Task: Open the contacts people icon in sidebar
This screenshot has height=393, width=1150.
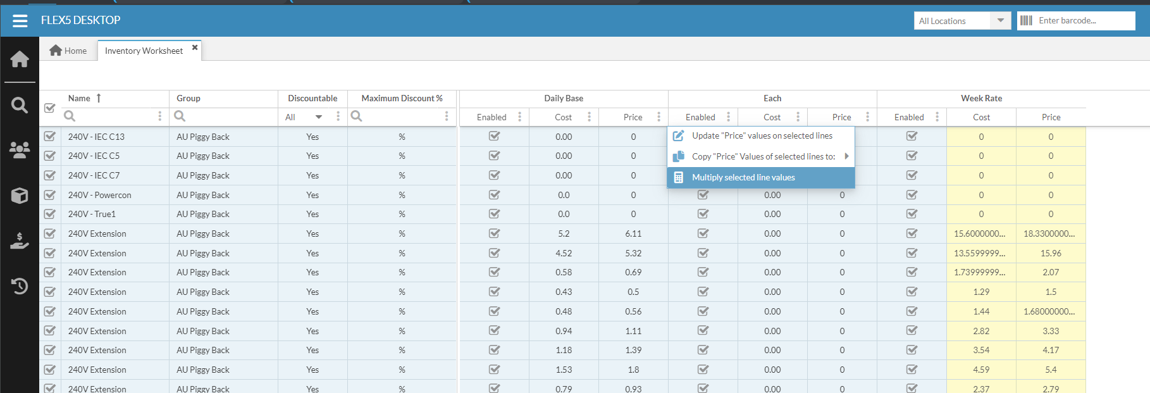Action: click(20, 149)
